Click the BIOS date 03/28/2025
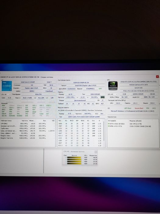The height and width of the screenshot is (214, 160). [72, 89]
